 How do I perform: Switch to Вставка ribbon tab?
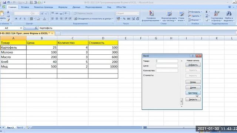25,7
